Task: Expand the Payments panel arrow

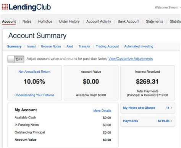Action: 171,121
